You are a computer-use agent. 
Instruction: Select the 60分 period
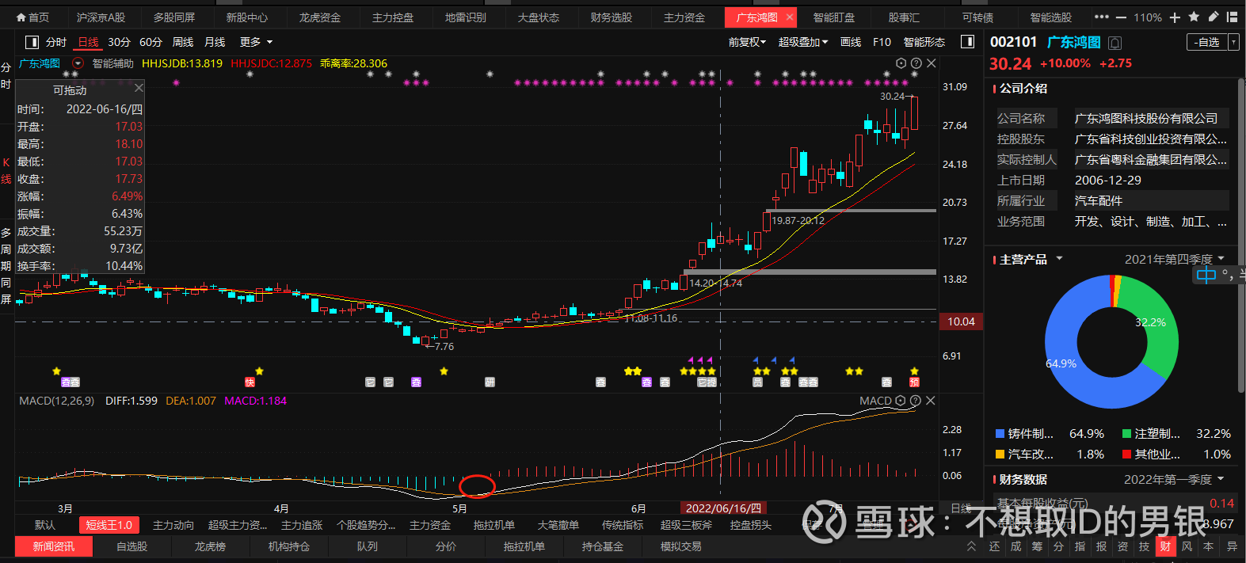click(151, 42)
